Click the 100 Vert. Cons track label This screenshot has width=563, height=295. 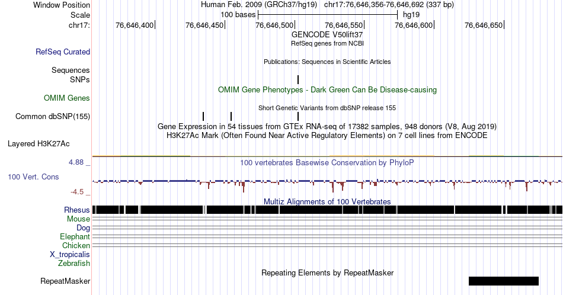(x=33, y=177)
